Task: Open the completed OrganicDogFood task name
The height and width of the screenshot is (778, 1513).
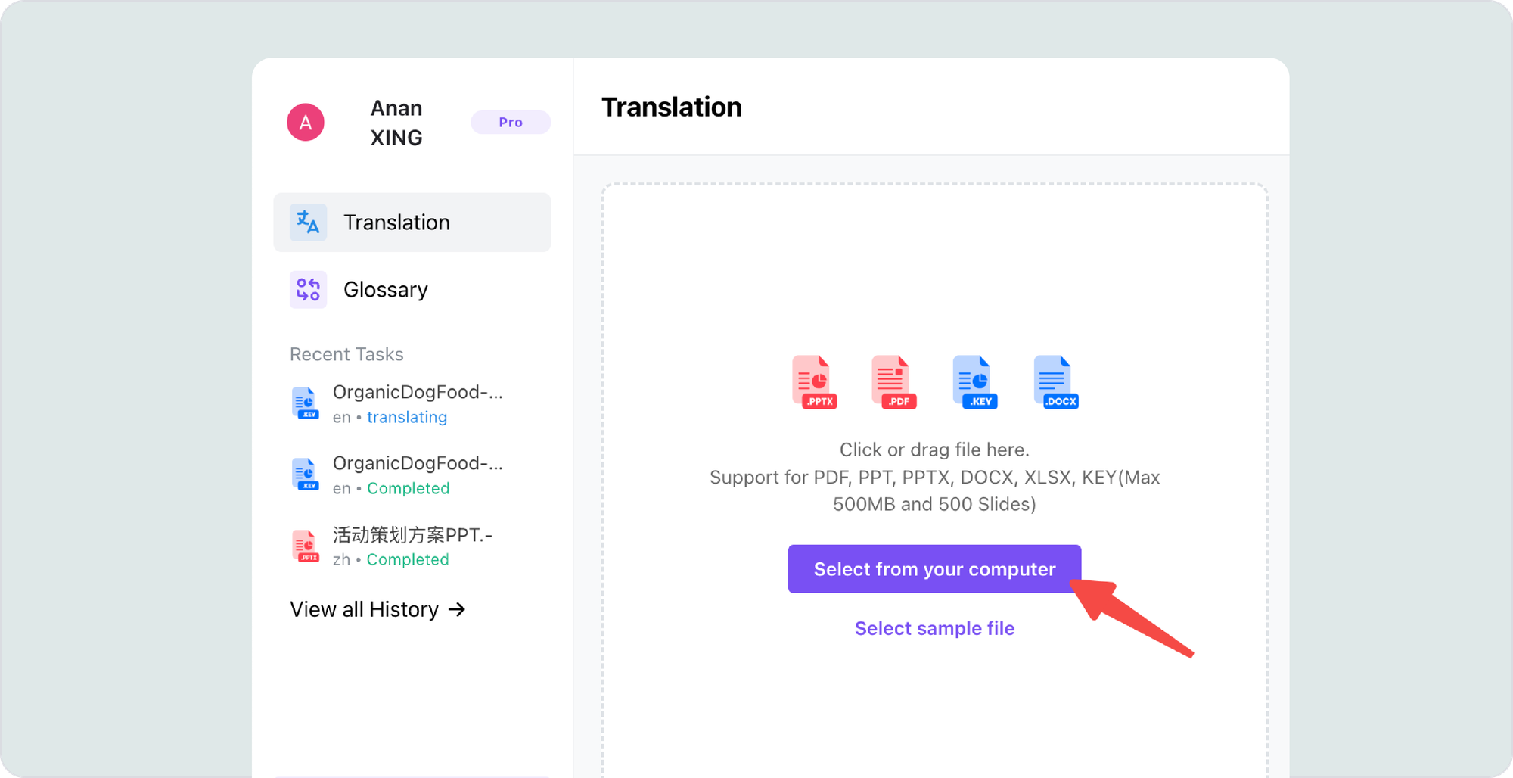Action: (x=417, y=464)
